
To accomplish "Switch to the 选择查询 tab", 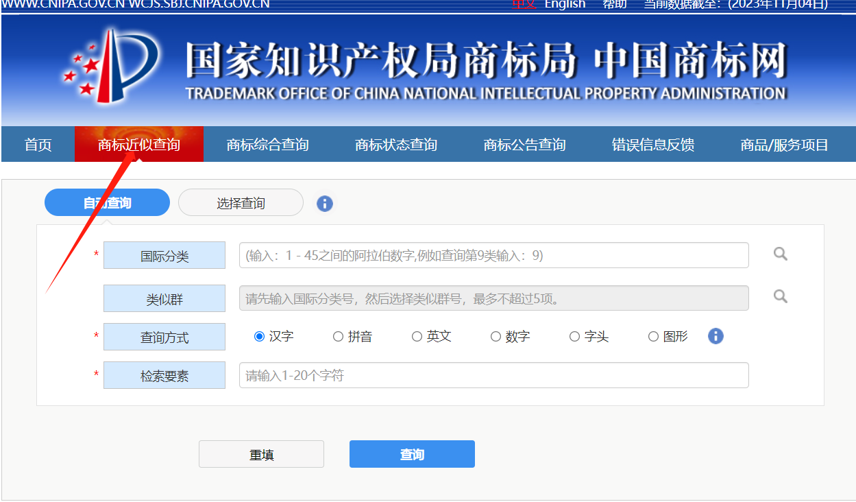I will point(241,203).
